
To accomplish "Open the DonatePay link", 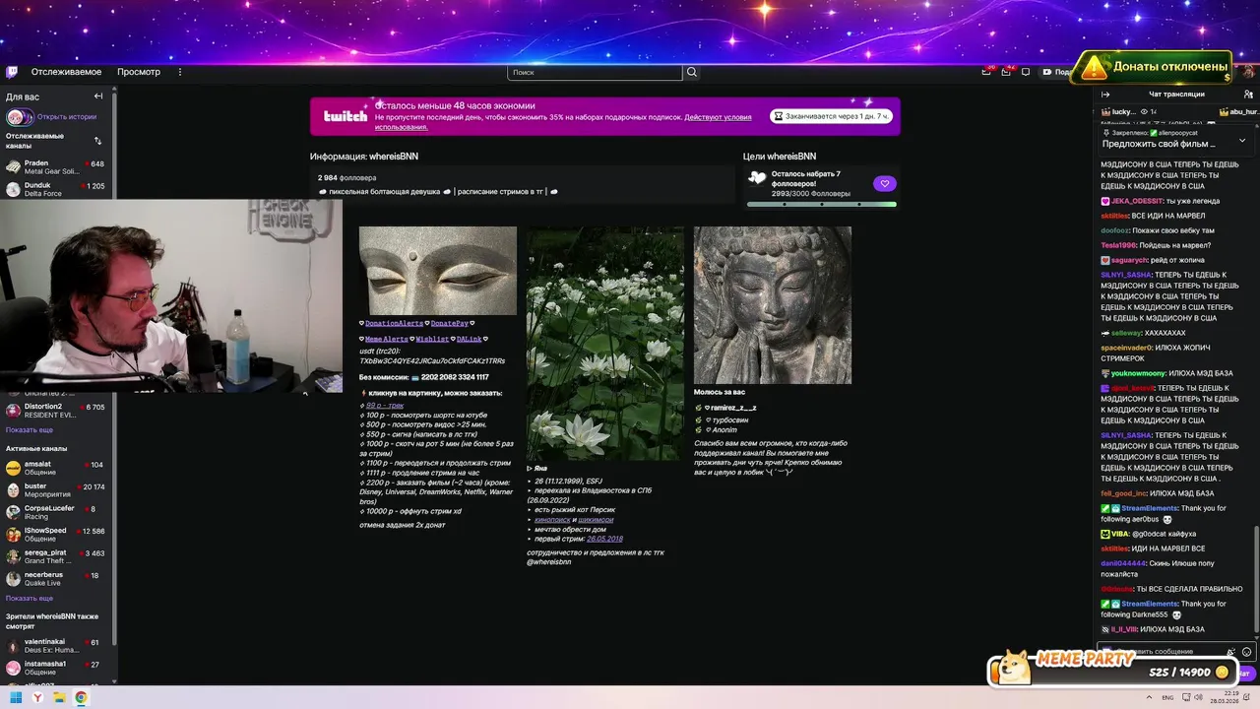I will pyautogui.click(x=449, y=323).
